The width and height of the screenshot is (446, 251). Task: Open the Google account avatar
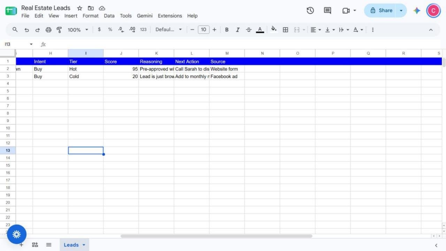pyautogui.click(x=433, y=10)
